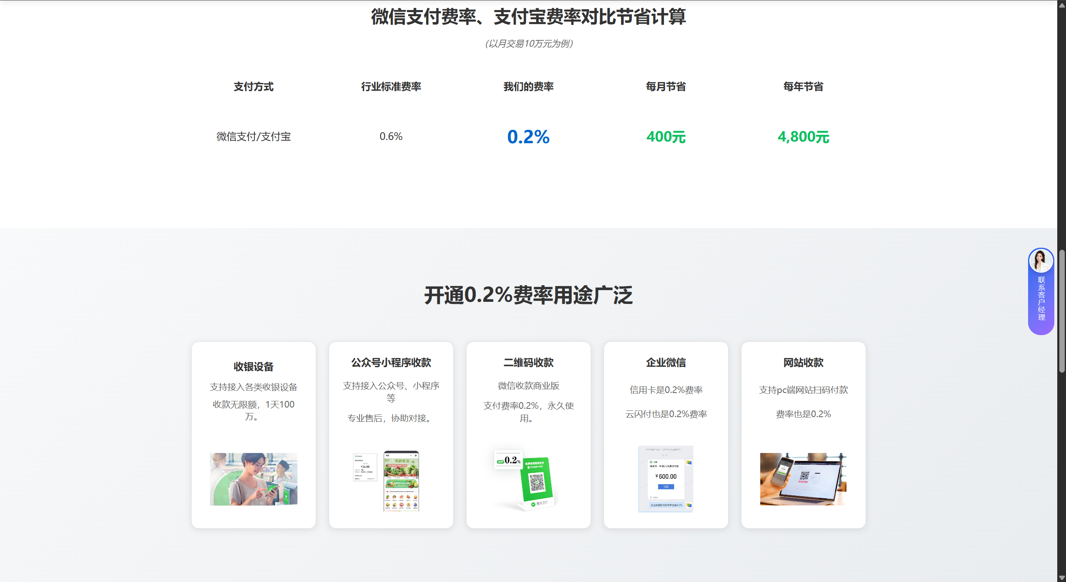Click the 收银设备 card photo
Viewport: 1066px width, 582px height.
253,479
